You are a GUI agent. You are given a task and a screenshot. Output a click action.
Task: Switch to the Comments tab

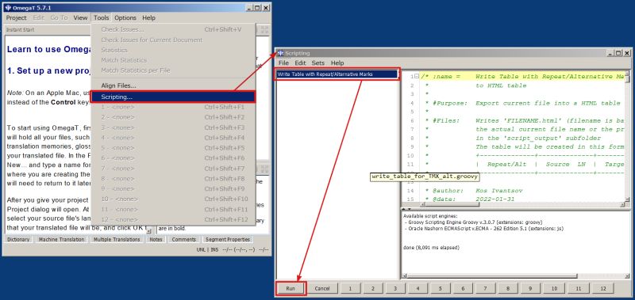[184, 239]
